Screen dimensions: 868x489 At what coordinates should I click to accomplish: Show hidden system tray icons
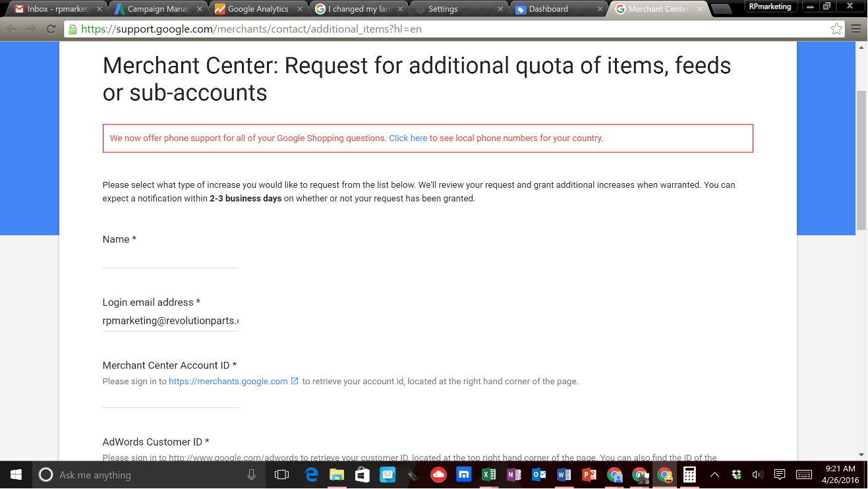point(714,475)
